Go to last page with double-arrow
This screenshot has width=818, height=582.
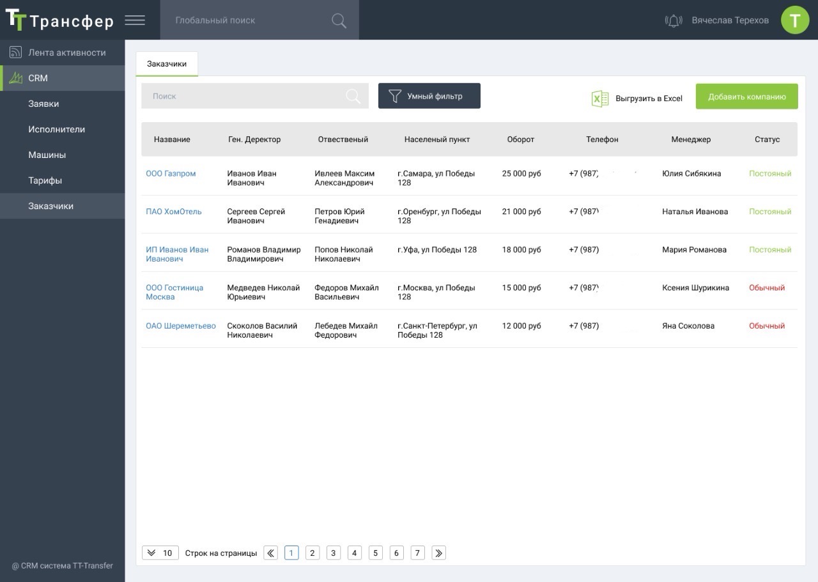point(438,553)
